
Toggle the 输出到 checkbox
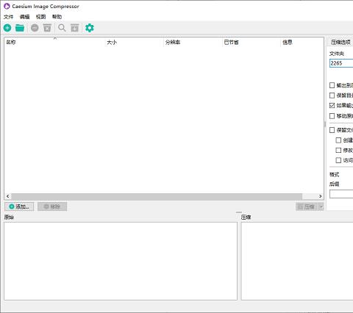[332, 85]
